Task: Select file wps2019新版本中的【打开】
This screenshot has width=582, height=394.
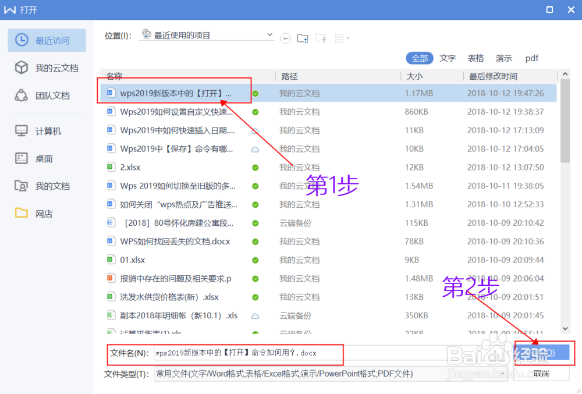Action: tap(328, 93)
